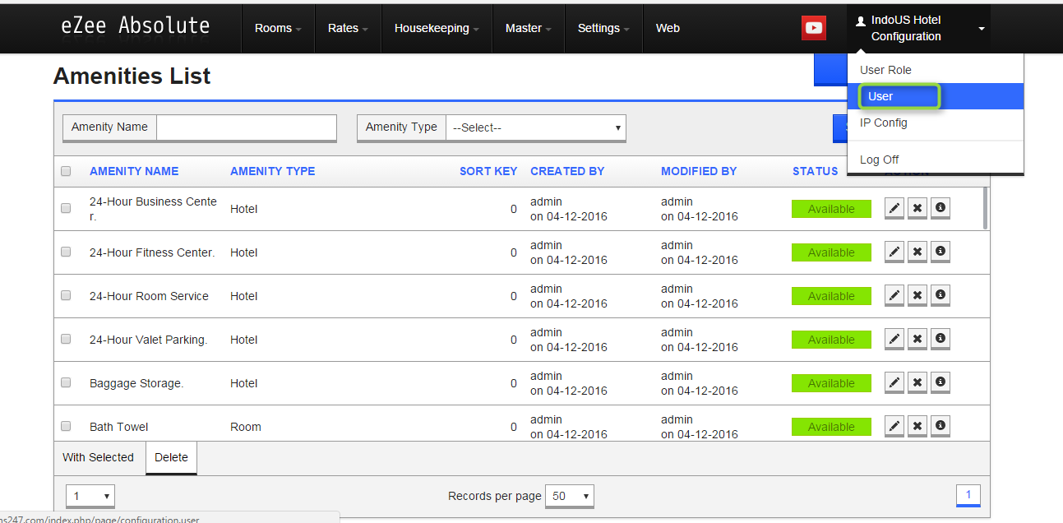1063x523 pixels.
Task: Expand the Rates menu
Action: tap(348, 28)
